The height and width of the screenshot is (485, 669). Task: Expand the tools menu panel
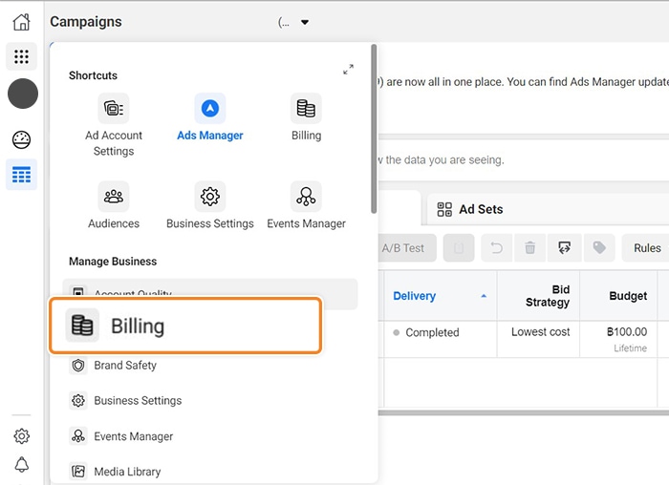349,69
